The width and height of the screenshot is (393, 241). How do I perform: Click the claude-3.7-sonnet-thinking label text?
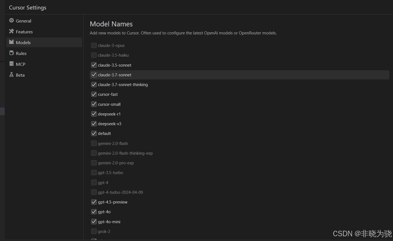[x=123, y=85]
